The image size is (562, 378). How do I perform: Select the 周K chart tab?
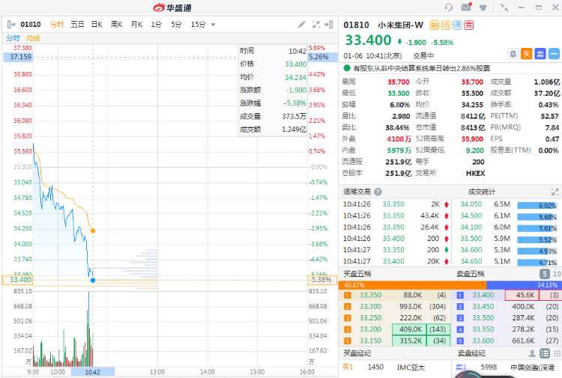116,25
